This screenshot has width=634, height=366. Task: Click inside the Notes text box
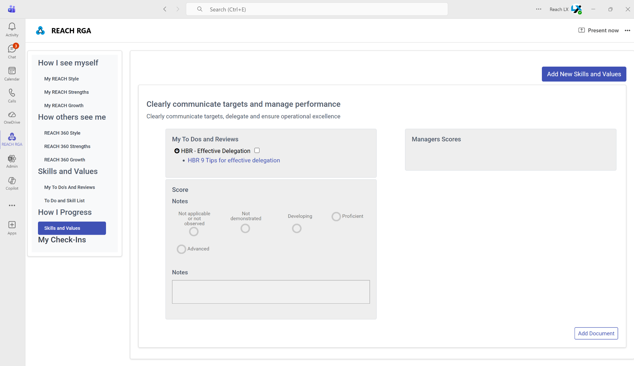pyautogui.click(x=271, y=292)
